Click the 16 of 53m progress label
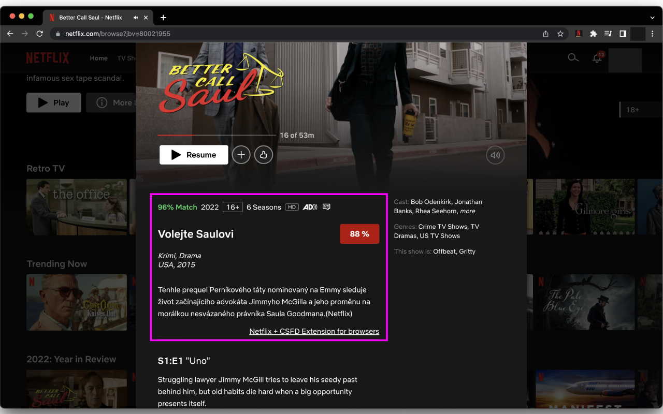The width and height of the screenshot is (663, 414). (x=297, y=135)
